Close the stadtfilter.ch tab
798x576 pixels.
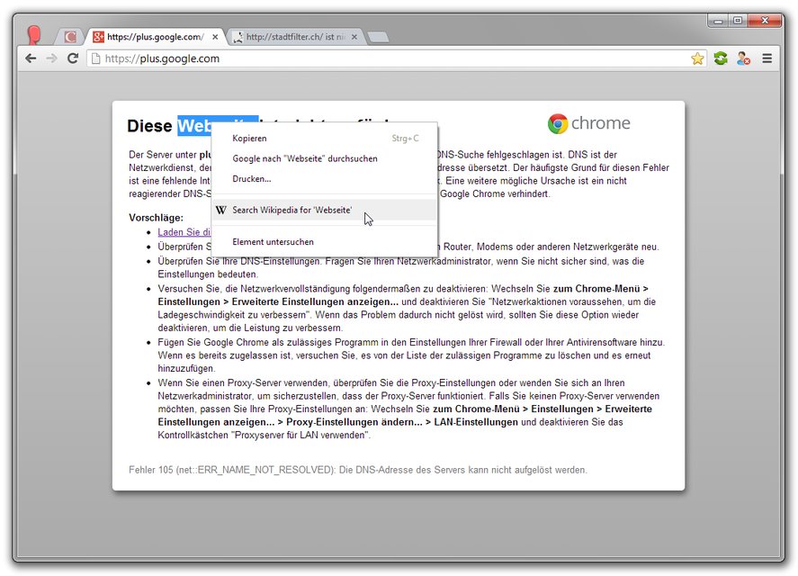click(x=354, y=37)
